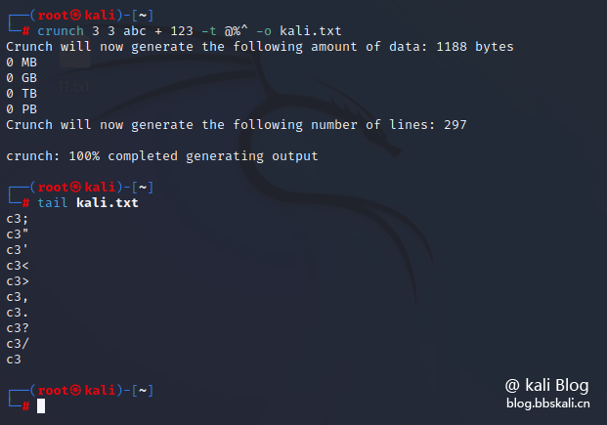The width and height of the screenshot is (607, 425).
Task: Click the skull icon in the bottom empty prompt
Action: pyautogui.click(x=71, y=390)
